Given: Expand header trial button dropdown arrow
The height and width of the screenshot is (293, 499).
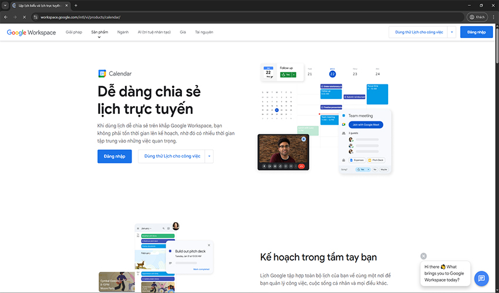Looking at the screenshot, I should 451,32.
